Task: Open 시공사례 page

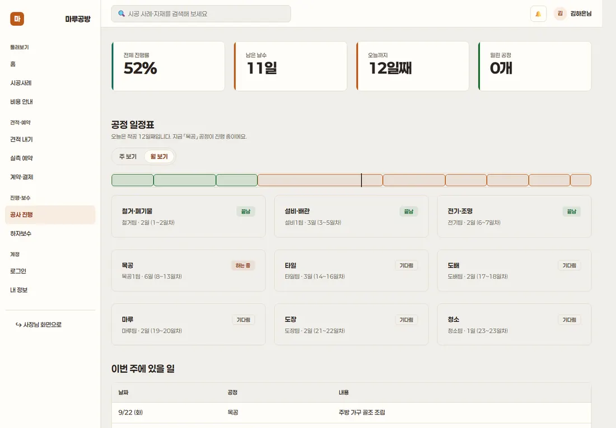Action: pos(50,83)
